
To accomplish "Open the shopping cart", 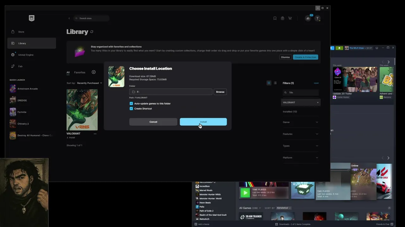I will point(290,18).
